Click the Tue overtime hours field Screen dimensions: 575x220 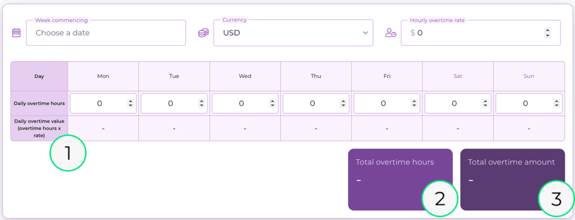click(x=174, y=104)
